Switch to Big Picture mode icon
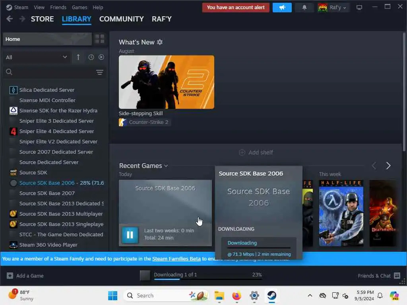407x305 pixels. [359, 8]
